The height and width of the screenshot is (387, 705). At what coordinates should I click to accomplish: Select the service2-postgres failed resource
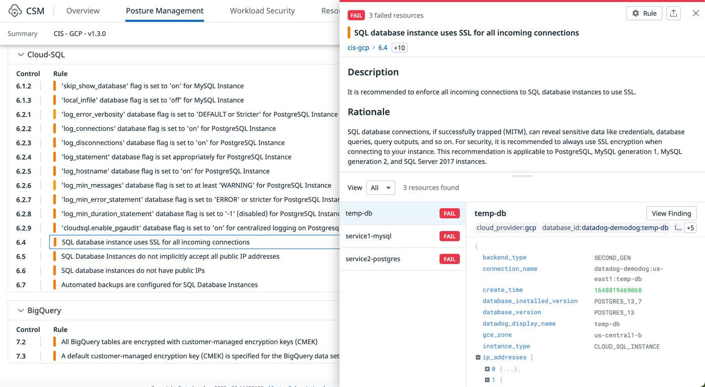pos(373,259)
